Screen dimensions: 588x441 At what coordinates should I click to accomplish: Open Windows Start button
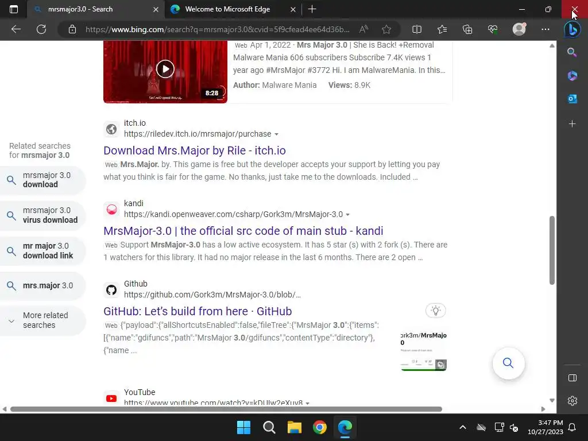243,427
